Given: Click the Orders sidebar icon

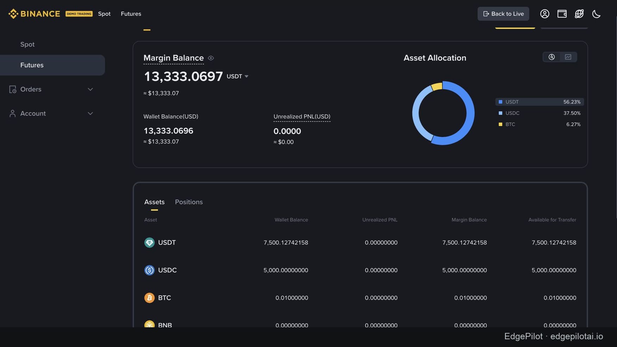Looking at the screenshot, I should 13,89.
